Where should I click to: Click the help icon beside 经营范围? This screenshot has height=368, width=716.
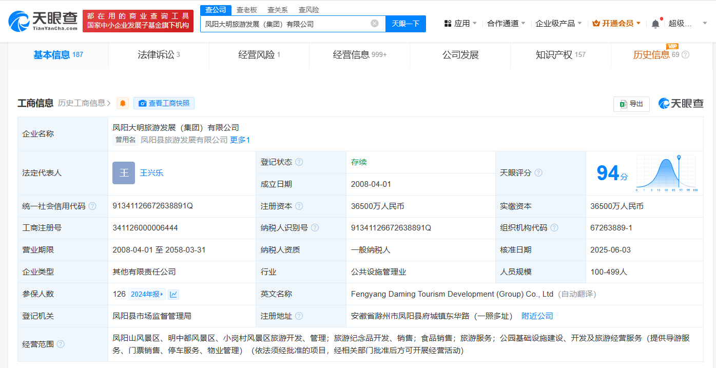point(61,344)
